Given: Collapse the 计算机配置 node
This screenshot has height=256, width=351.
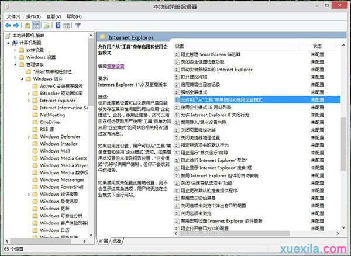Looking at the screenshot, I should 9,43.
